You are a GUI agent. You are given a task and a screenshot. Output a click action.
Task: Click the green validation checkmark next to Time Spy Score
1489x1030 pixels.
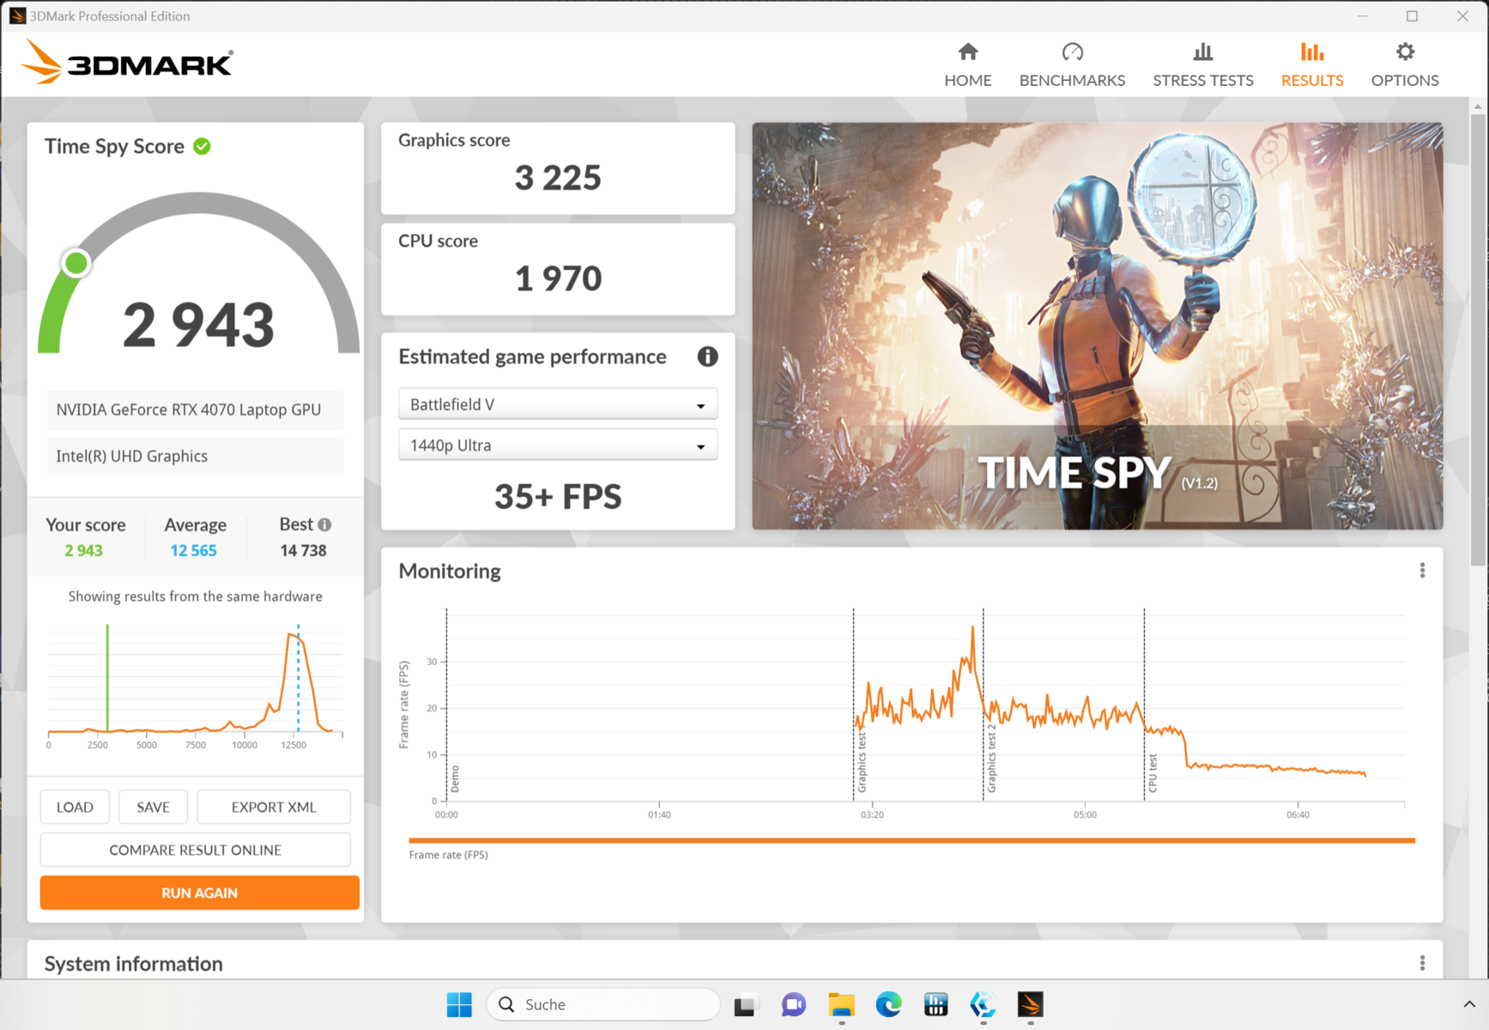(203, 146)
